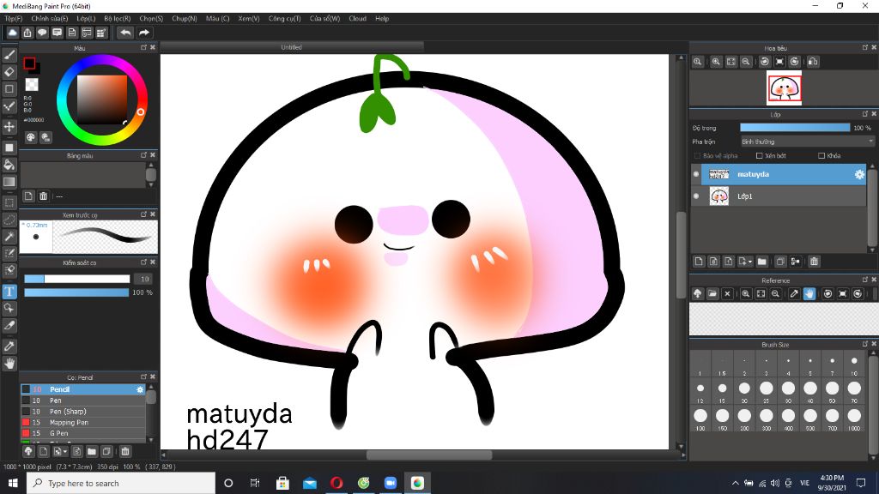Choose brush size 1000 preset

point(854,416)
